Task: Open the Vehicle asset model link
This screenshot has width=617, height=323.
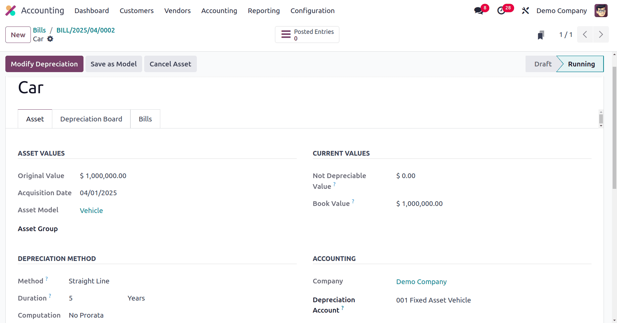Action: coord(91,211)
